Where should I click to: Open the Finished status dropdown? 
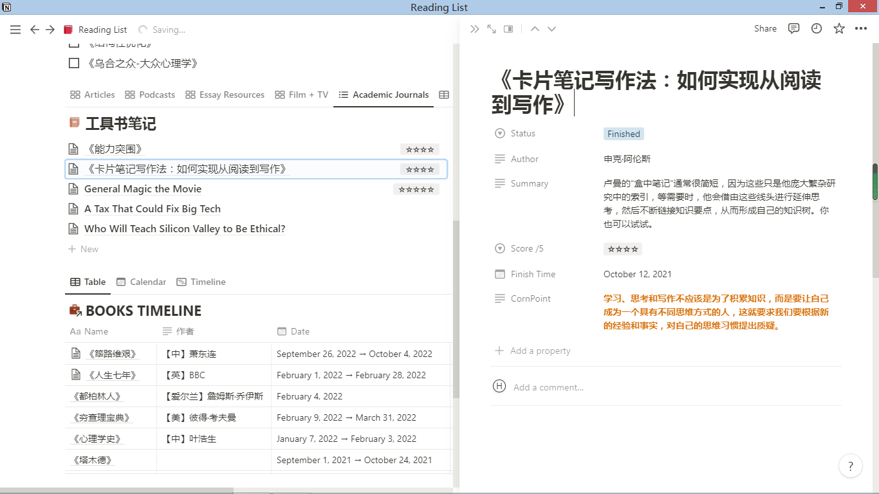point(624,134)
